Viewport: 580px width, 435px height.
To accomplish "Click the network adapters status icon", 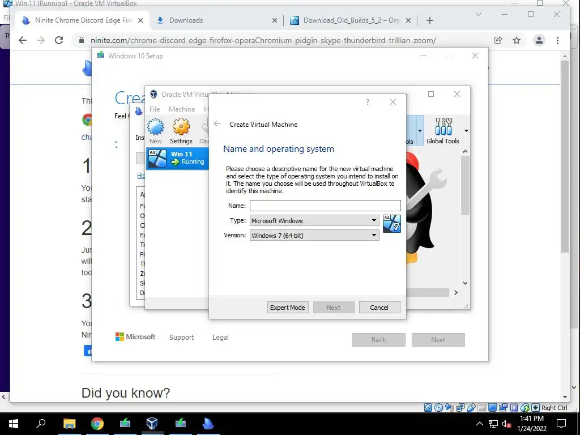I will [460, 408].
